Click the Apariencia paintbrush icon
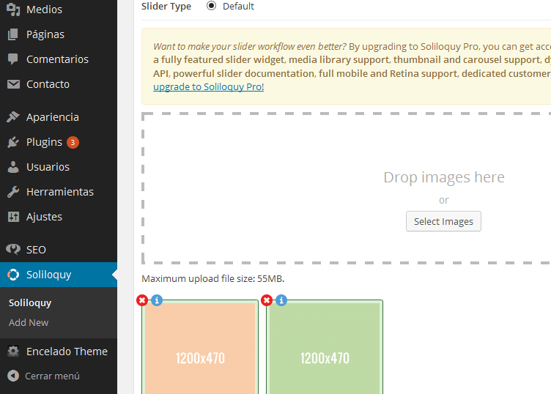The width and height of the screenshot is (551, 394). pyautogui.click(x=13, y=117)
